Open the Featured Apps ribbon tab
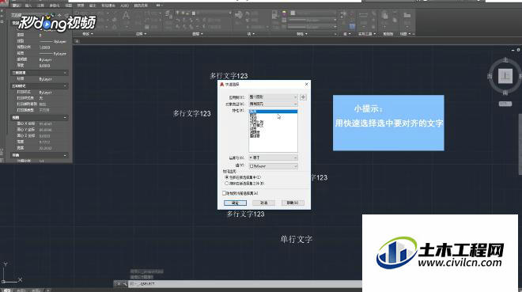The image size is (522, 292). coord(141,6)
